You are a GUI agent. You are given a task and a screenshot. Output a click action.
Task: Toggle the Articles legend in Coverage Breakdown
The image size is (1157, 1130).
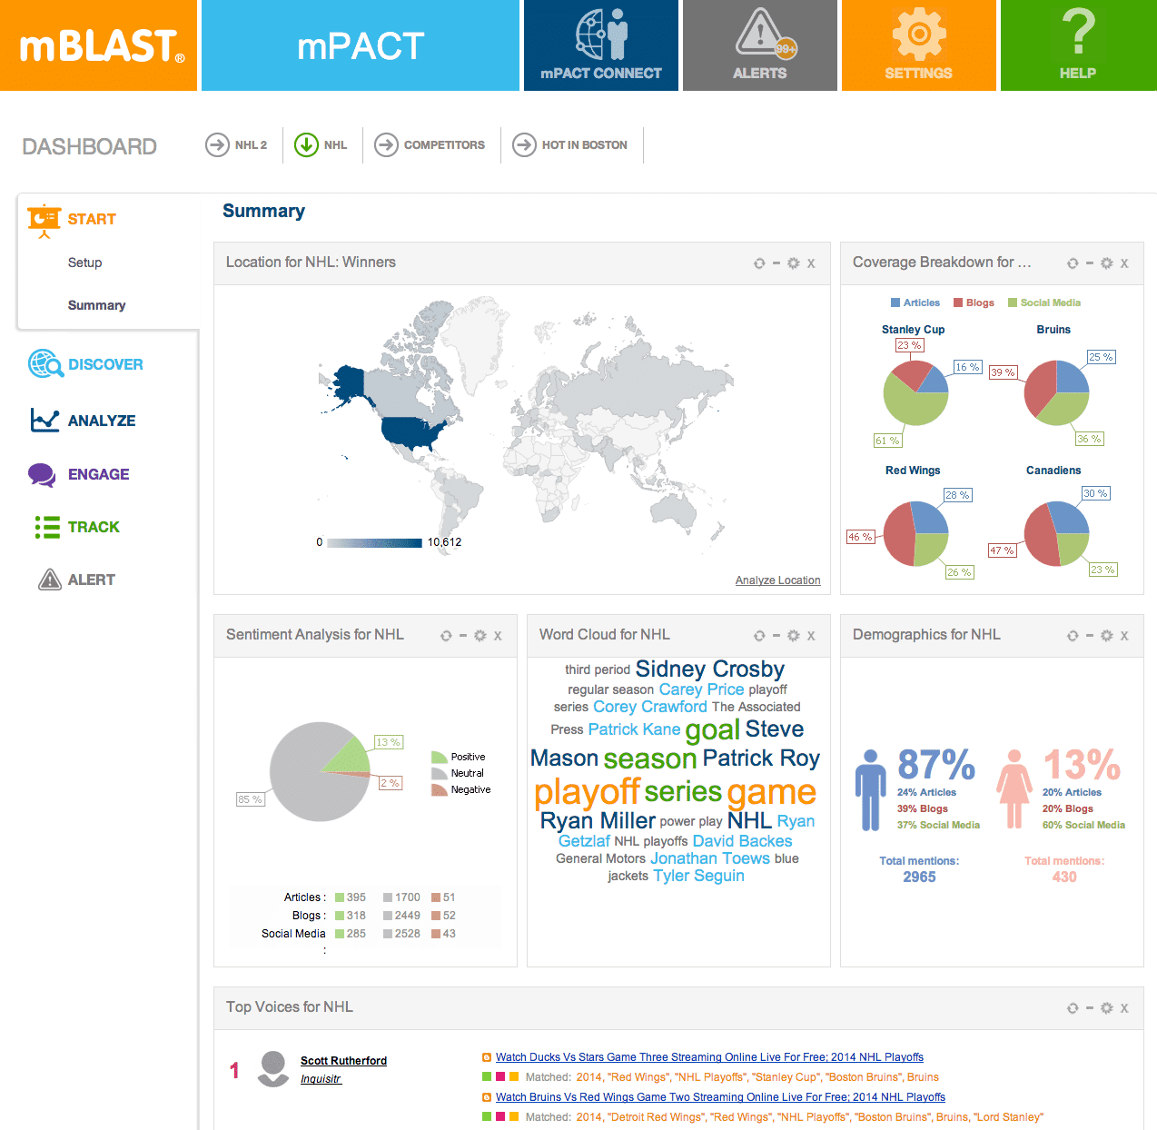click(915, 303)
